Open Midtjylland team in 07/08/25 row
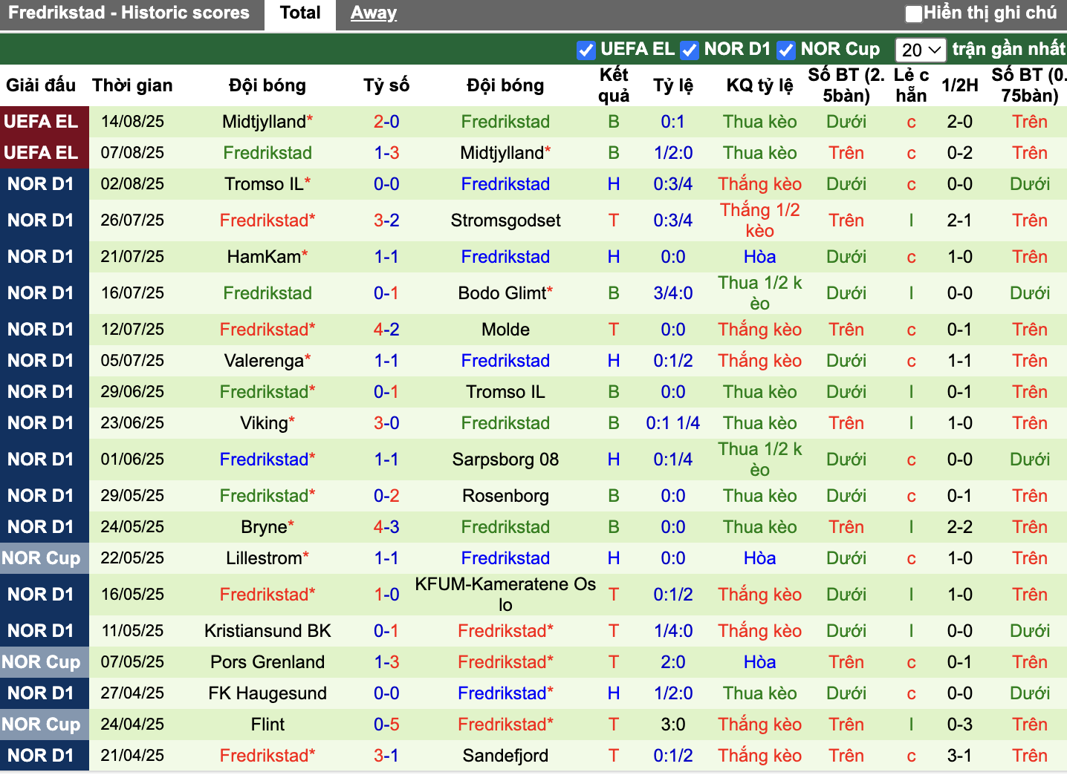This screenshot has height=775, width=1067. (x=502, y=153)
